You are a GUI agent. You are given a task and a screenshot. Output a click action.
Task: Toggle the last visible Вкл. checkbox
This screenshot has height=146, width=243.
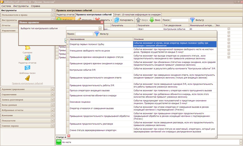229,57
